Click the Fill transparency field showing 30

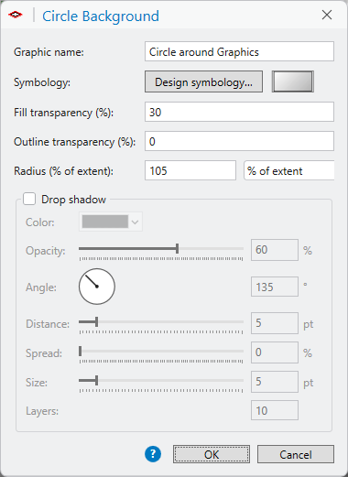point(239,112)
